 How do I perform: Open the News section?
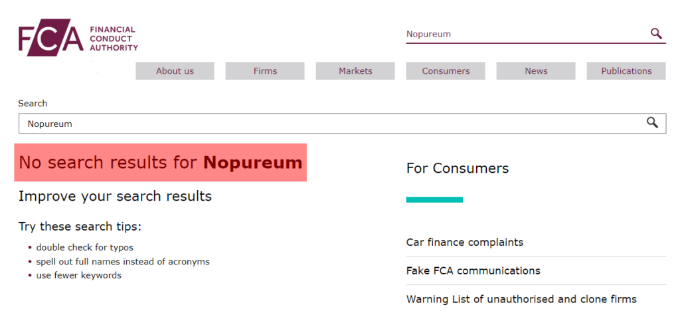pos(536,70)
